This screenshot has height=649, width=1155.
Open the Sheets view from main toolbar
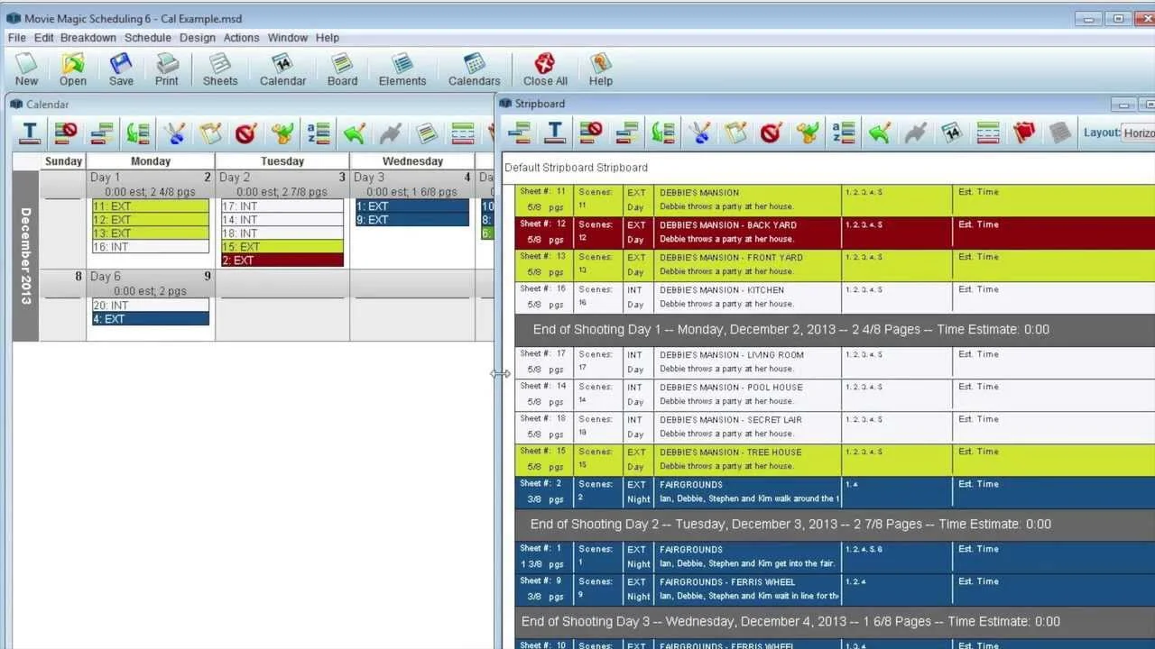coord(219,69)
